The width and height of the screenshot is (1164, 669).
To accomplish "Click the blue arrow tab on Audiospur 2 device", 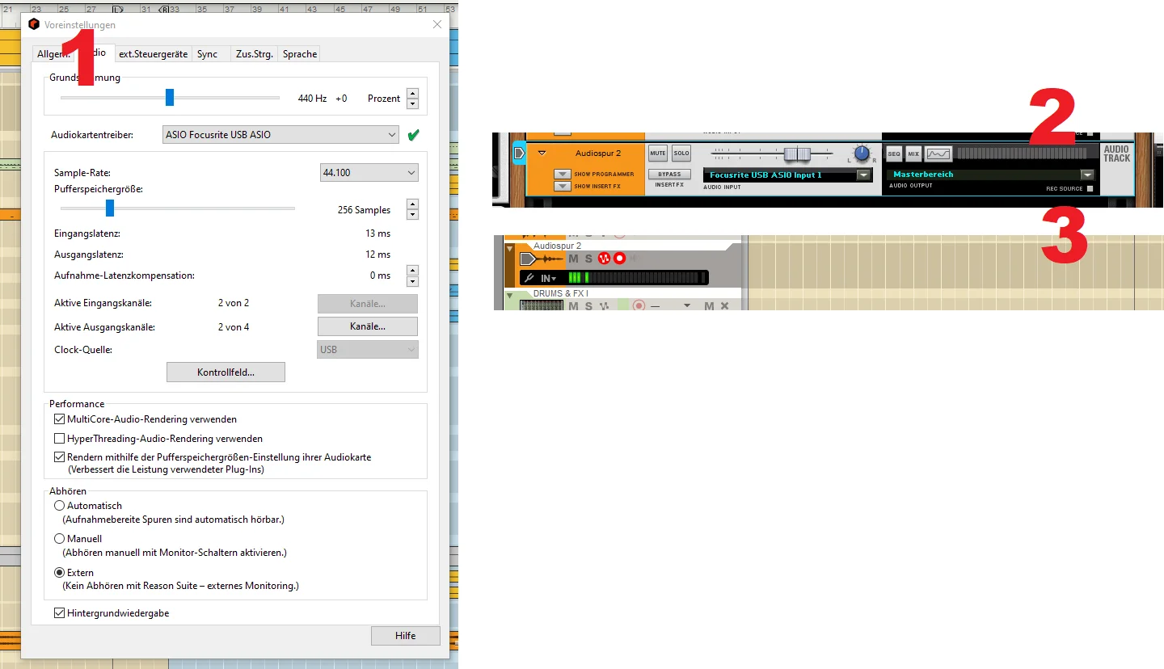I will tap(519, 152).
